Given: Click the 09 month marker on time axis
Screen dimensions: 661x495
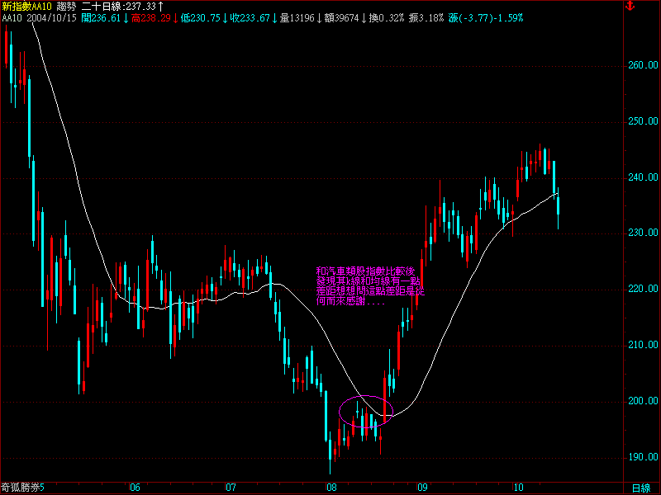Looking at the screenshot, I should click(x=424, y=488).
